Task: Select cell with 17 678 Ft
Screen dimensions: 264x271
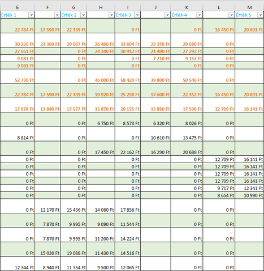Action: click(x=18, y=105)
